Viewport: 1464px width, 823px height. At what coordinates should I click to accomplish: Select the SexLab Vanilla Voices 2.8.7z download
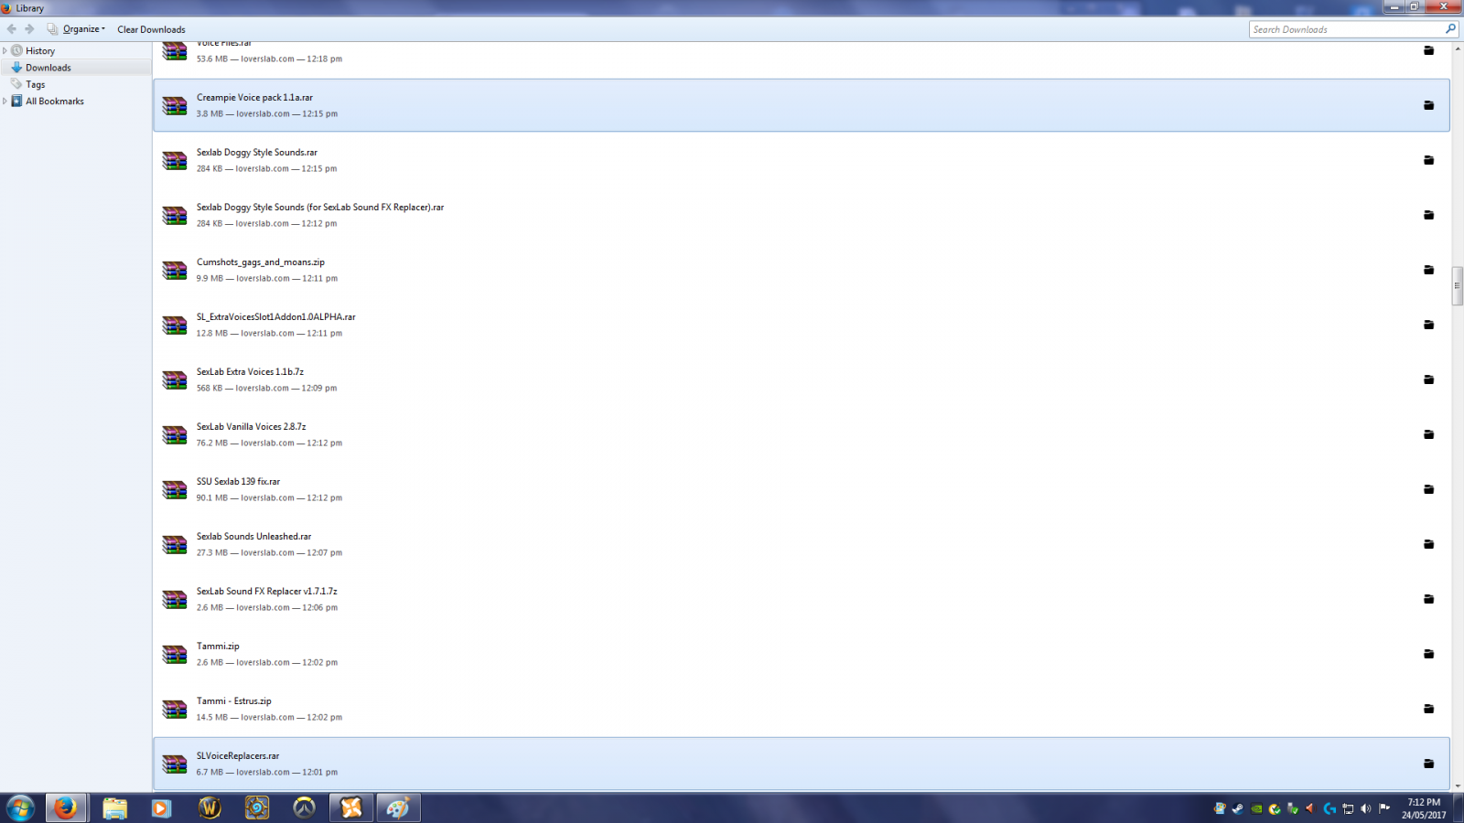coord(802,434)
